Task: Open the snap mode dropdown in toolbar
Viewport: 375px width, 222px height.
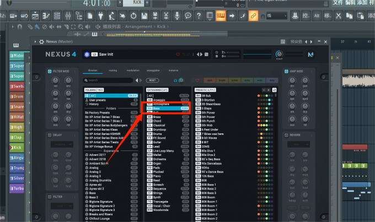Action: (277, 16)
